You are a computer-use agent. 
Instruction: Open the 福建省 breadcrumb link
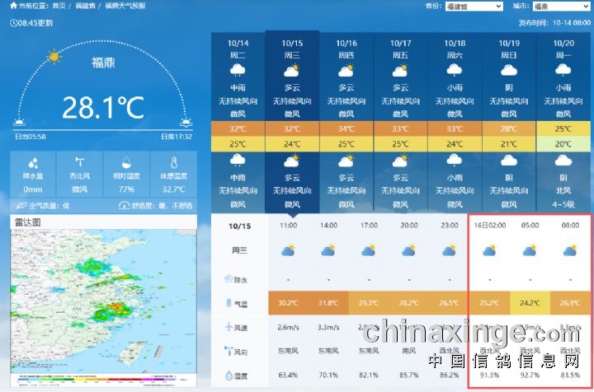(86, 6)
